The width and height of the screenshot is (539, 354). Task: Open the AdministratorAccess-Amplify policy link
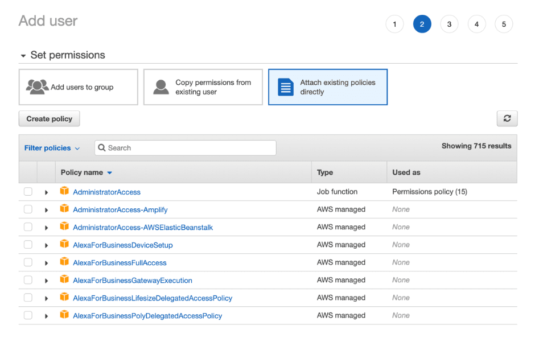coord(120,209)
